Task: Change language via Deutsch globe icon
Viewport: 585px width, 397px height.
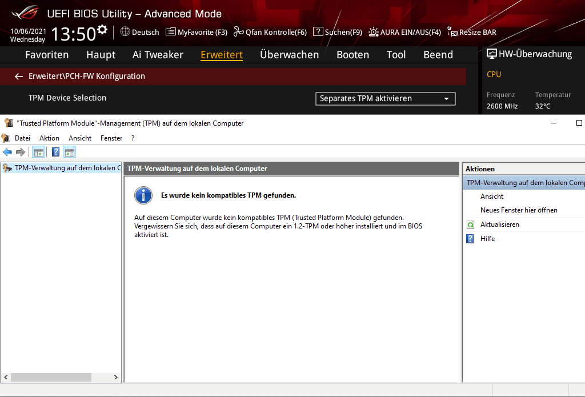Action: coord(125,32)
